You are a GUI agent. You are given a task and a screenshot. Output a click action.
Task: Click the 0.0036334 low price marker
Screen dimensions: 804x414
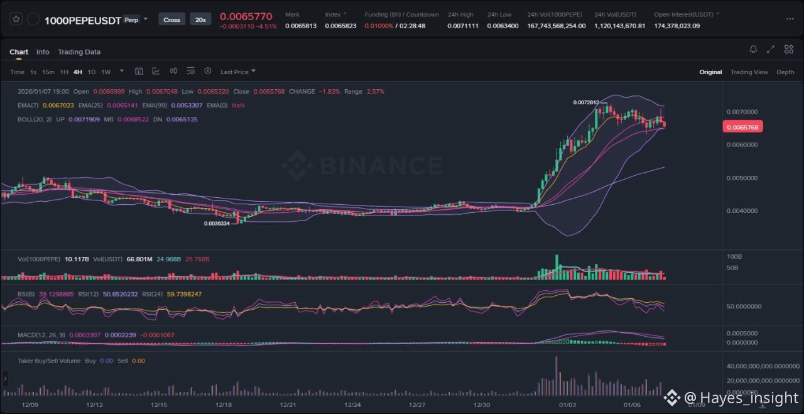[x=217, y=223]
